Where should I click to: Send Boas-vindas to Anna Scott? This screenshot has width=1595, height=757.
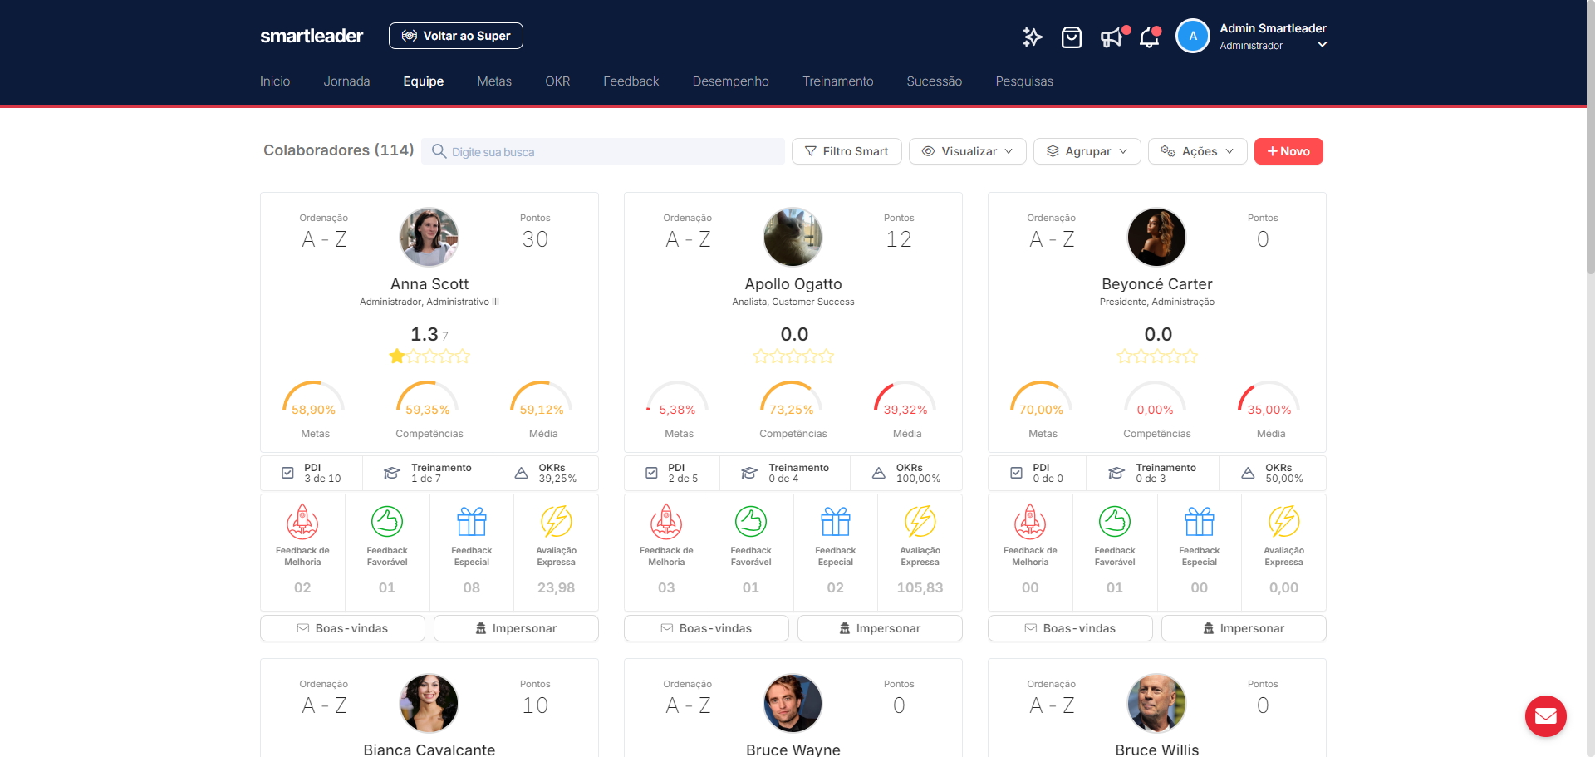point(342,628)
